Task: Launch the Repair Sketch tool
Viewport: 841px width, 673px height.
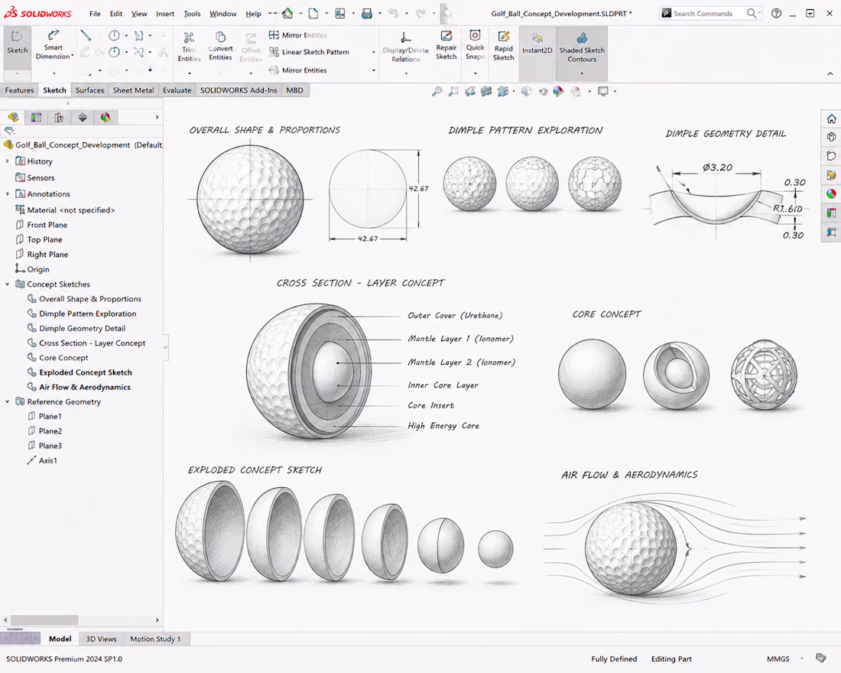Action: click(446, 45)
